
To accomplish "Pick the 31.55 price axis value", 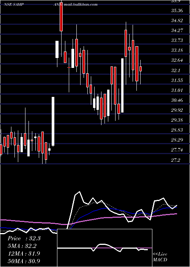I will (x=177, y=80).
